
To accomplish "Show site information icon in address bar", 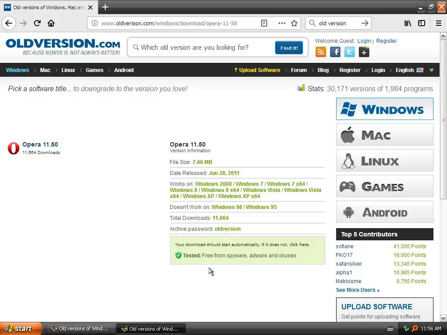I will (94, 23).
